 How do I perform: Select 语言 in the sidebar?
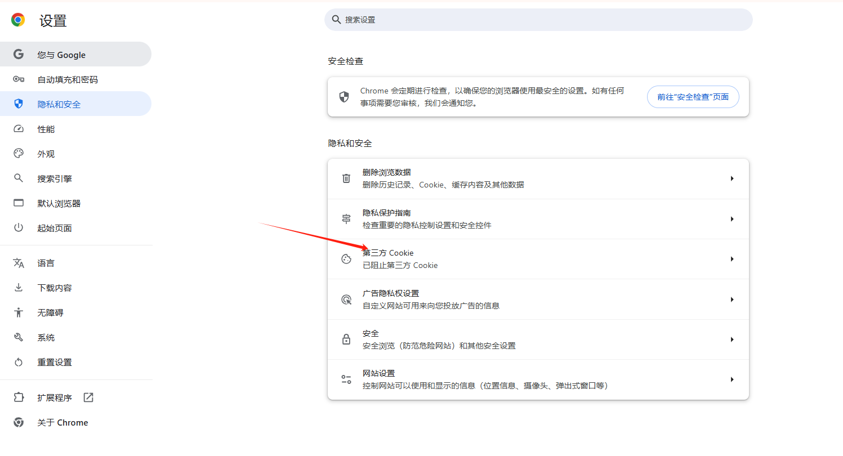[75, 263]
